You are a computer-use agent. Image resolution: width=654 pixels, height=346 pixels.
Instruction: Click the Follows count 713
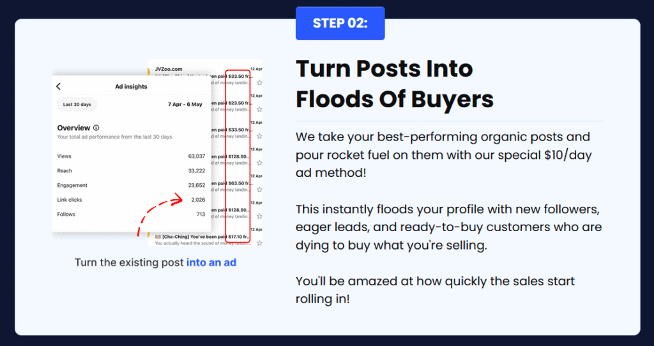(x=201, y=214)
